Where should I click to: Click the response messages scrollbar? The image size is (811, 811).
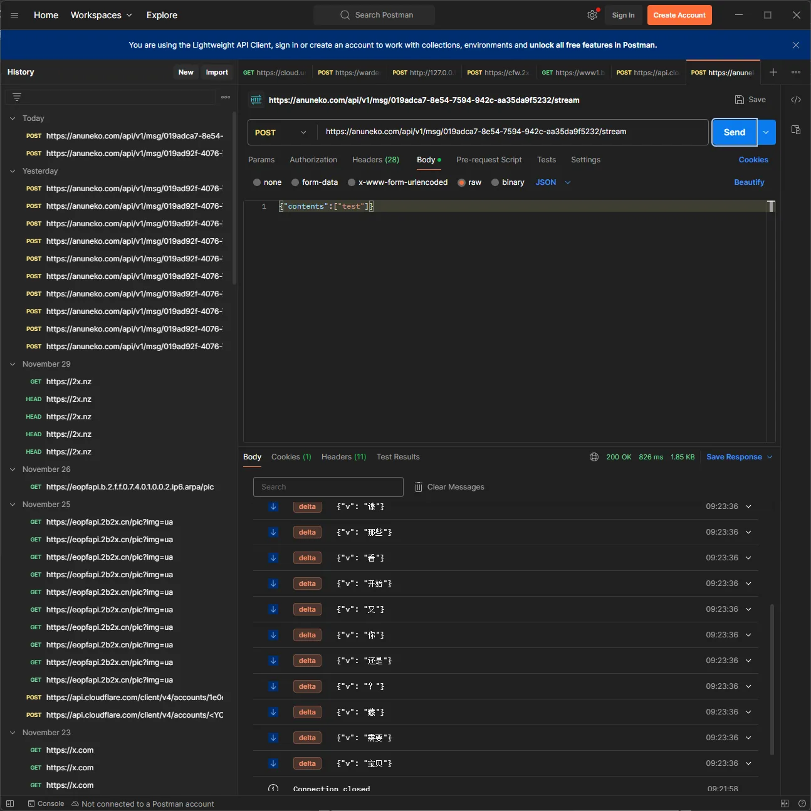click(x=772, y=679)
